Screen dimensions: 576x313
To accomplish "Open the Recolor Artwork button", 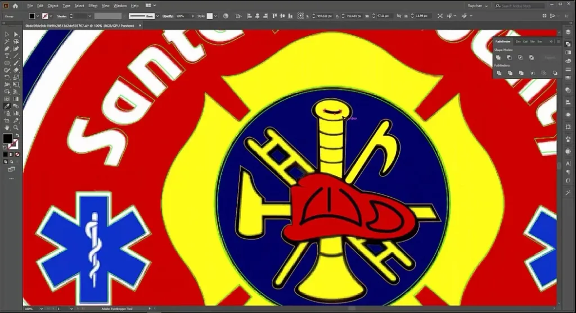I will 226,16.
